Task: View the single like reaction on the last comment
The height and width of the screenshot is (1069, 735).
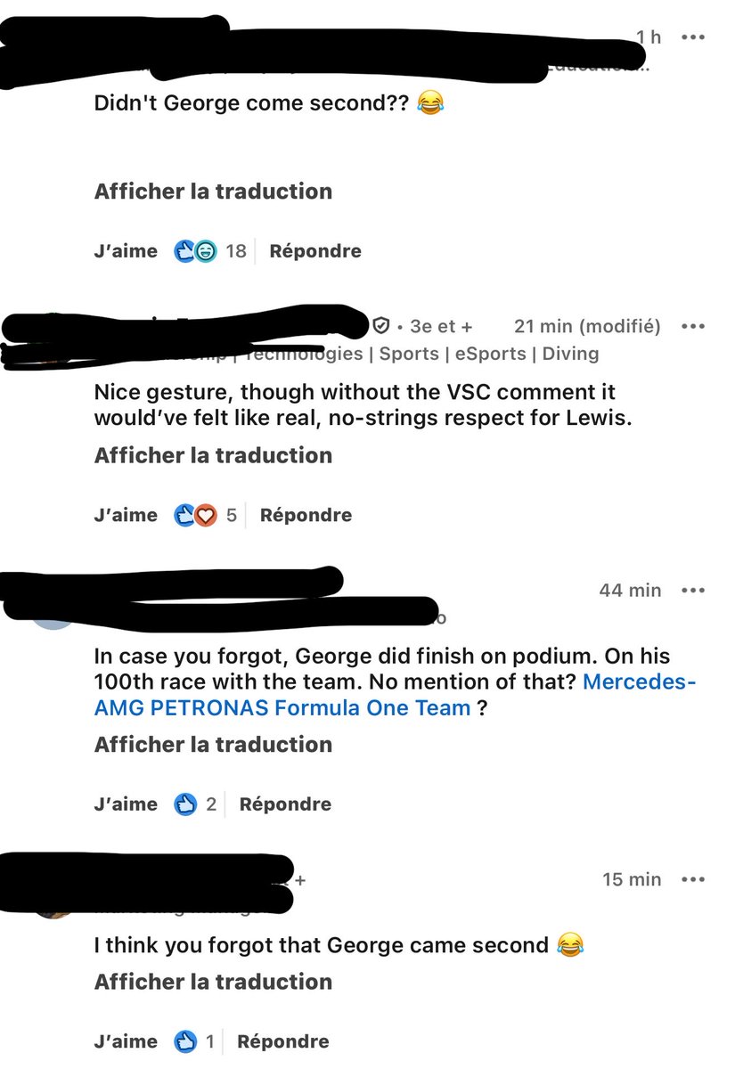Action: pos(194,1041)
